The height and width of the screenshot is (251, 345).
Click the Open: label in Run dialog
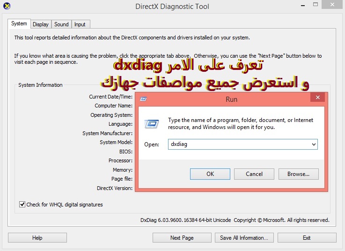tap(152, 145)
